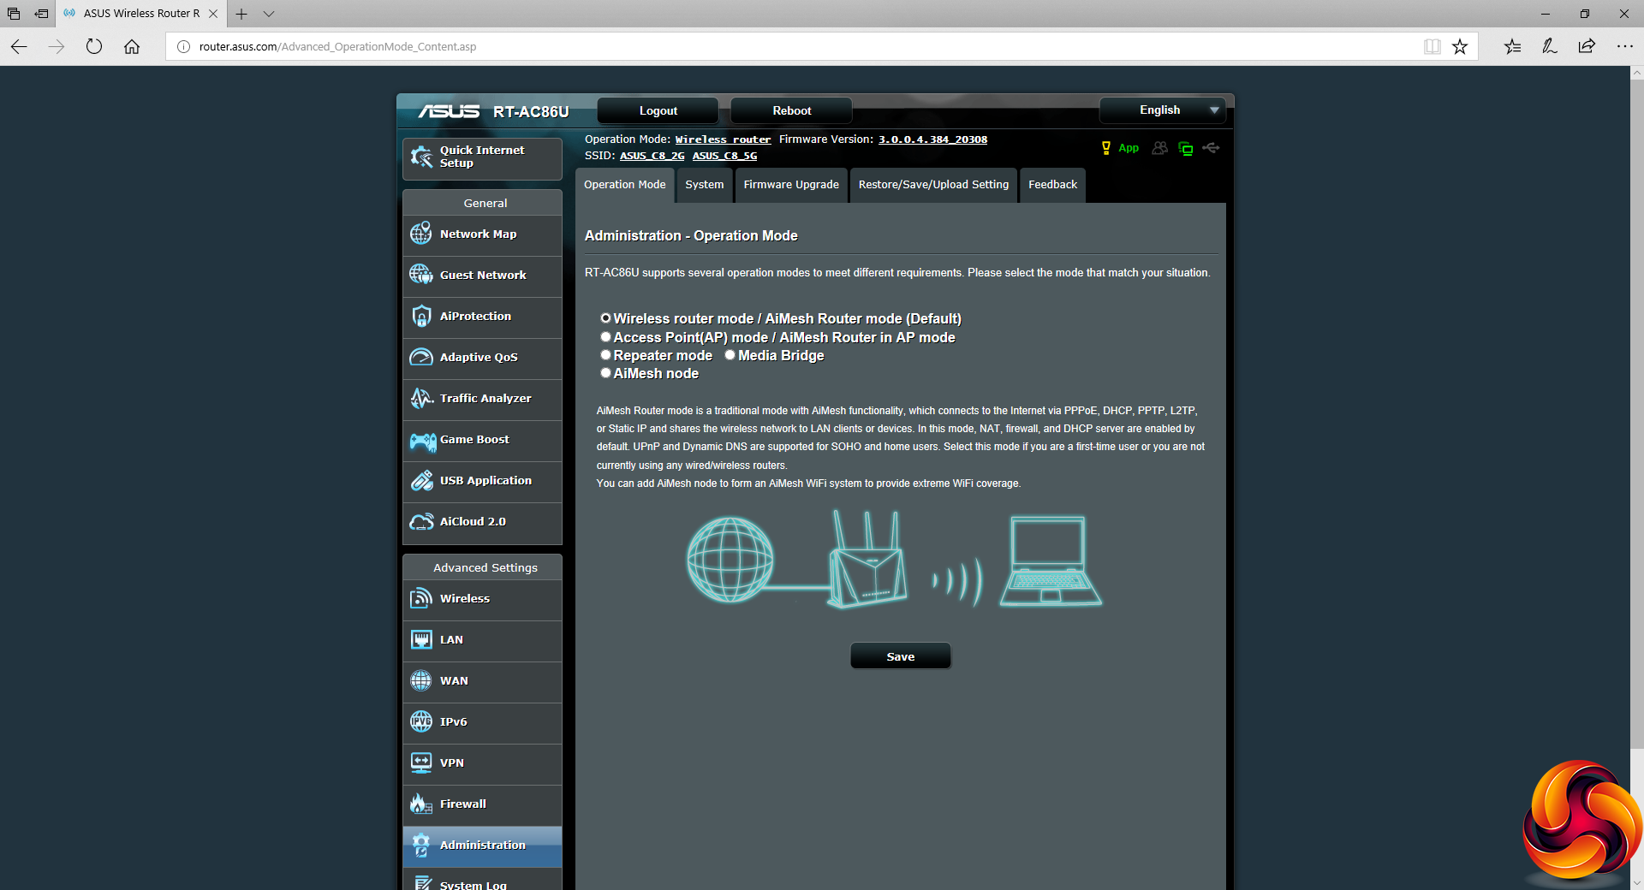Show tabs you've set aside
1644x890 pixels.
click(13, 14)
